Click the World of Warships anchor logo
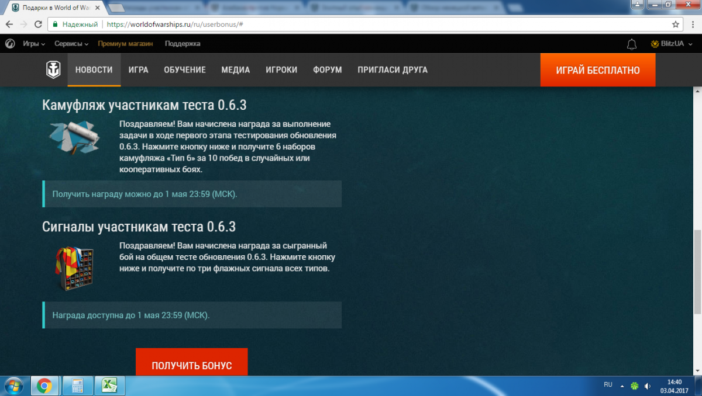The image size is (702, 396). pyautogui.click(x=53, y=70)
